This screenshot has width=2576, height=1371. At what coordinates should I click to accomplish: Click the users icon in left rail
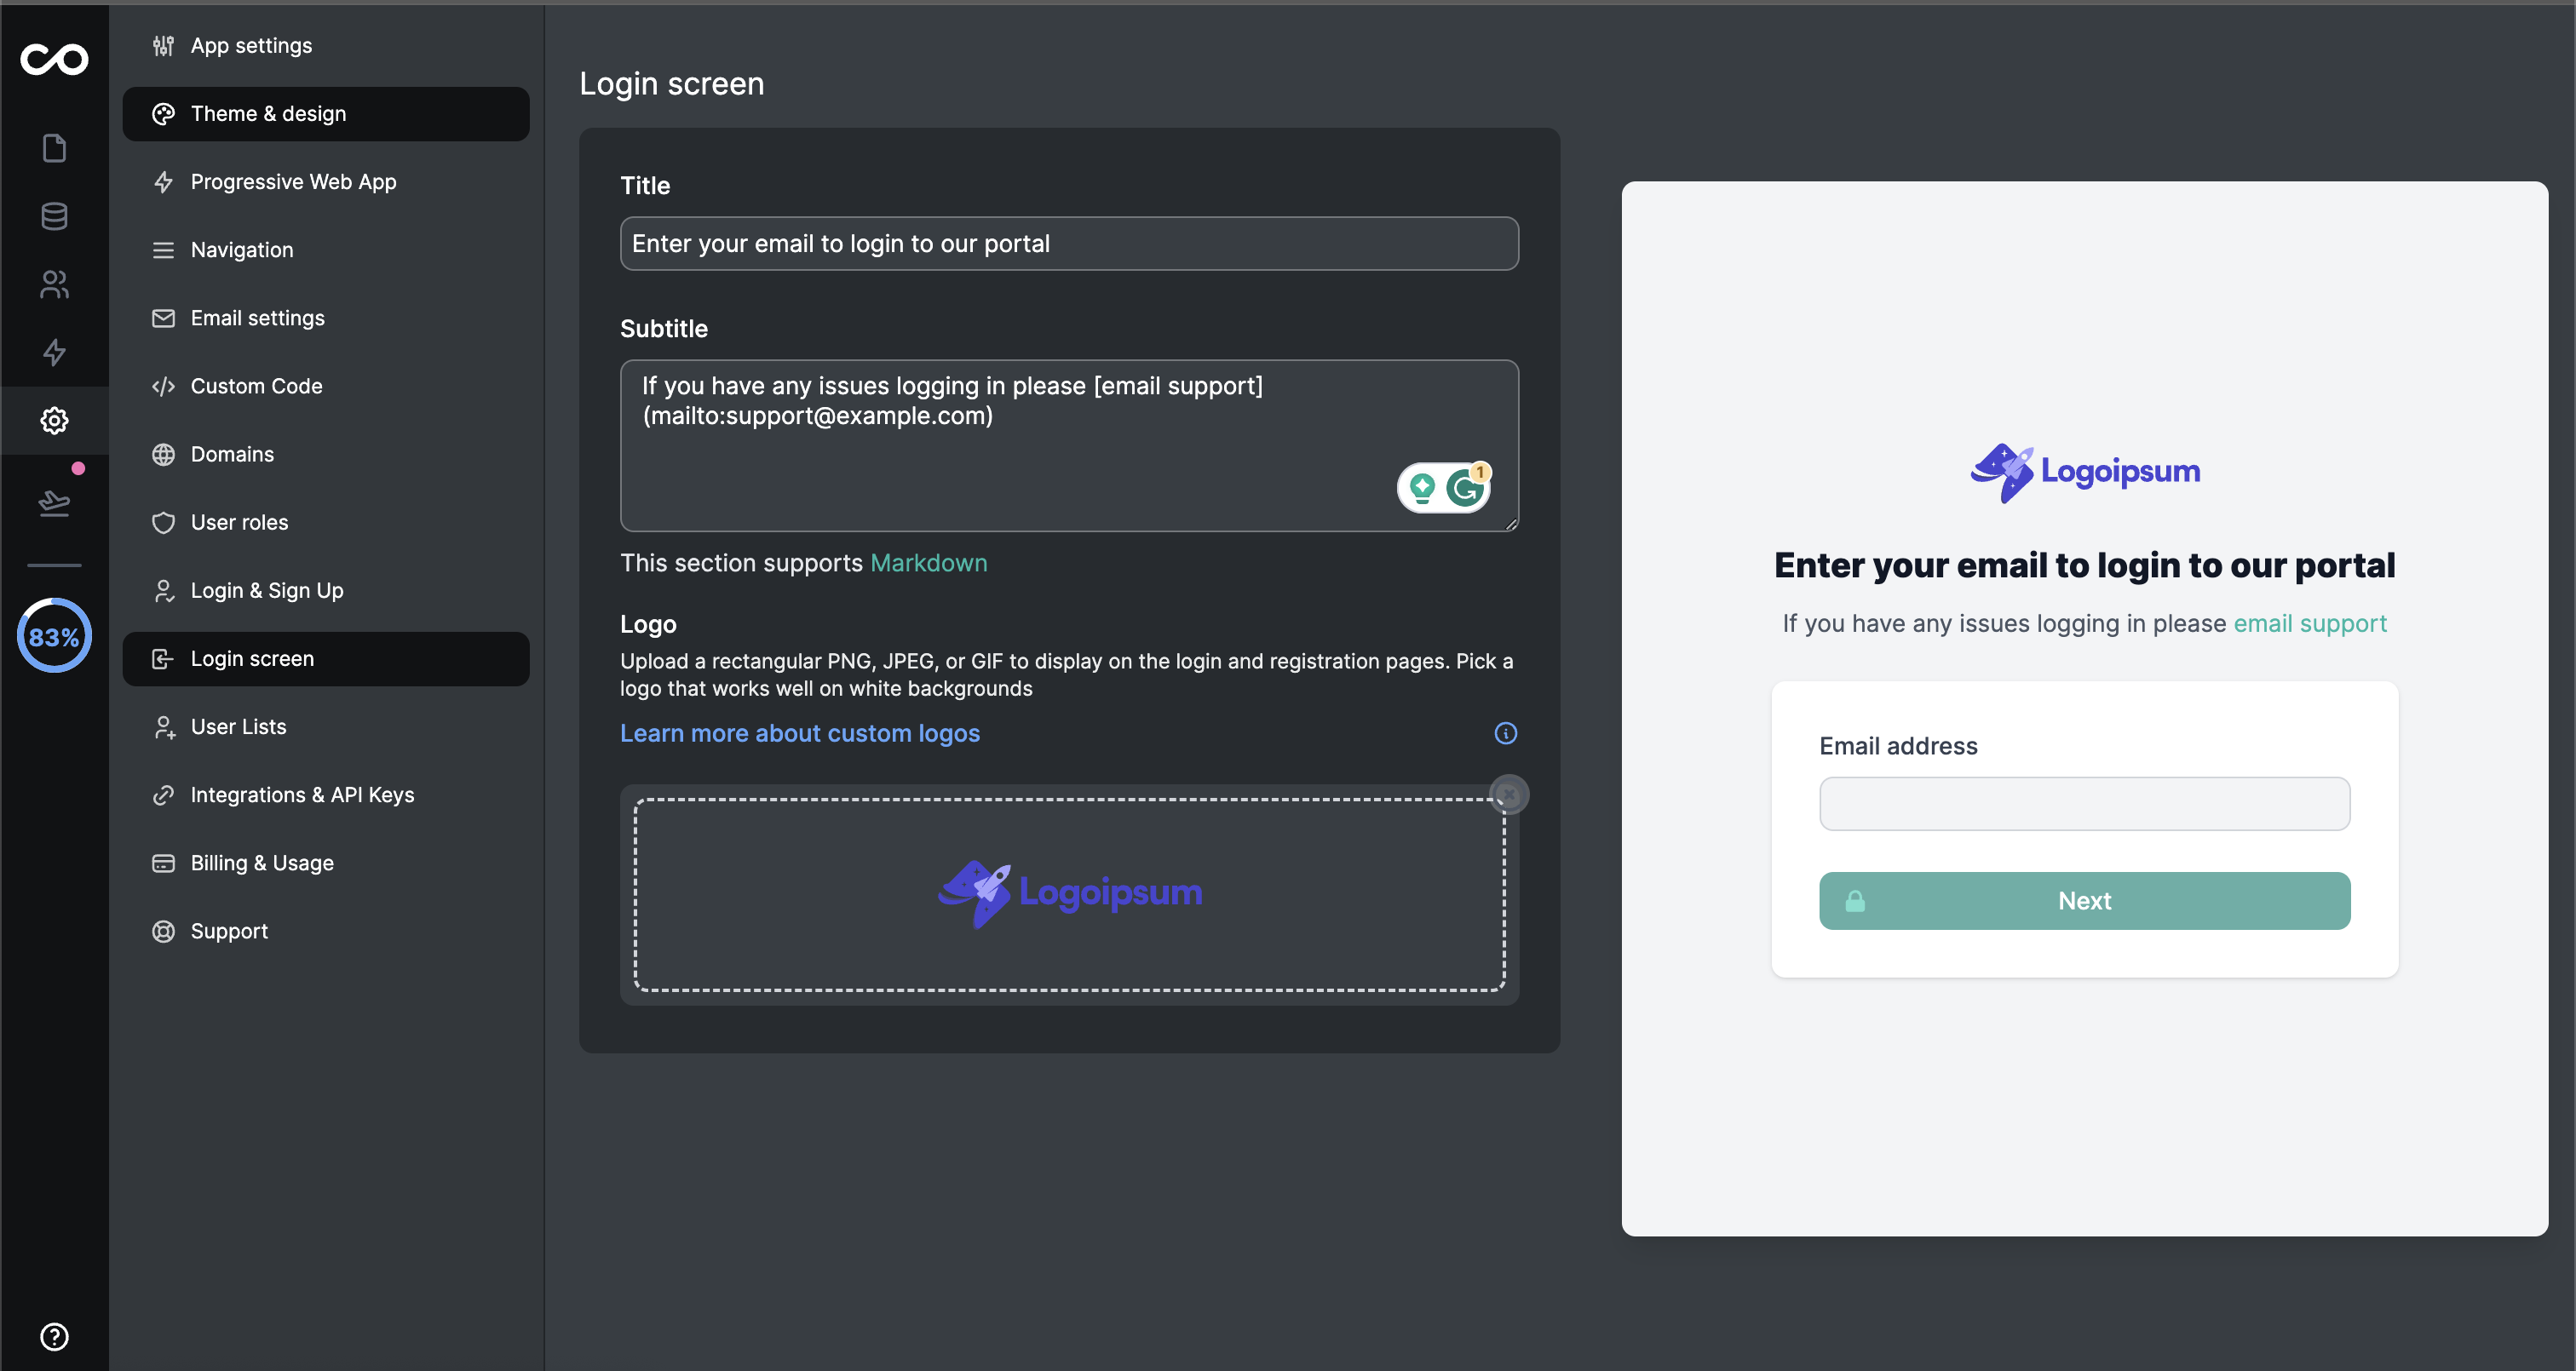[x=54, y=284]
